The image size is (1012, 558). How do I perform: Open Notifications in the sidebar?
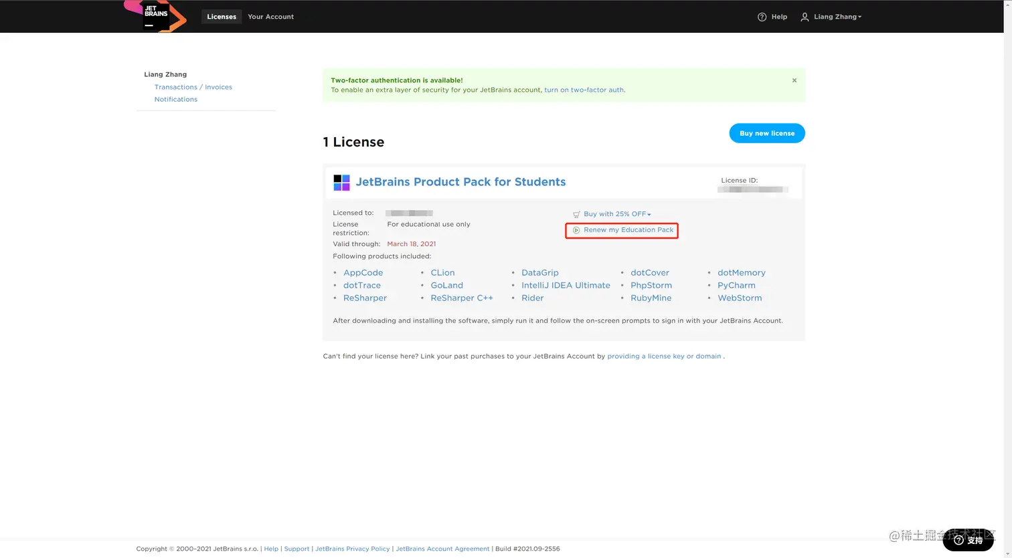(x=176, y=99)
